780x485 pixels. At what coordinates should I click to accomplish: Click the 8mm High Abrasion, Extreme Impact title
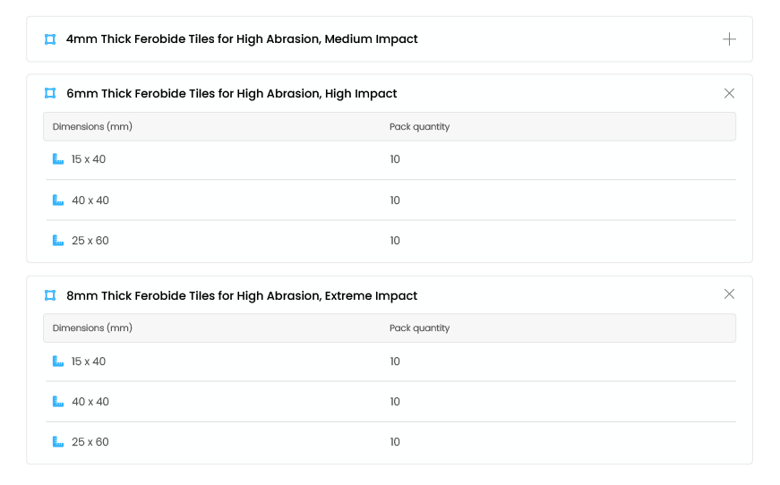[242, 295]
